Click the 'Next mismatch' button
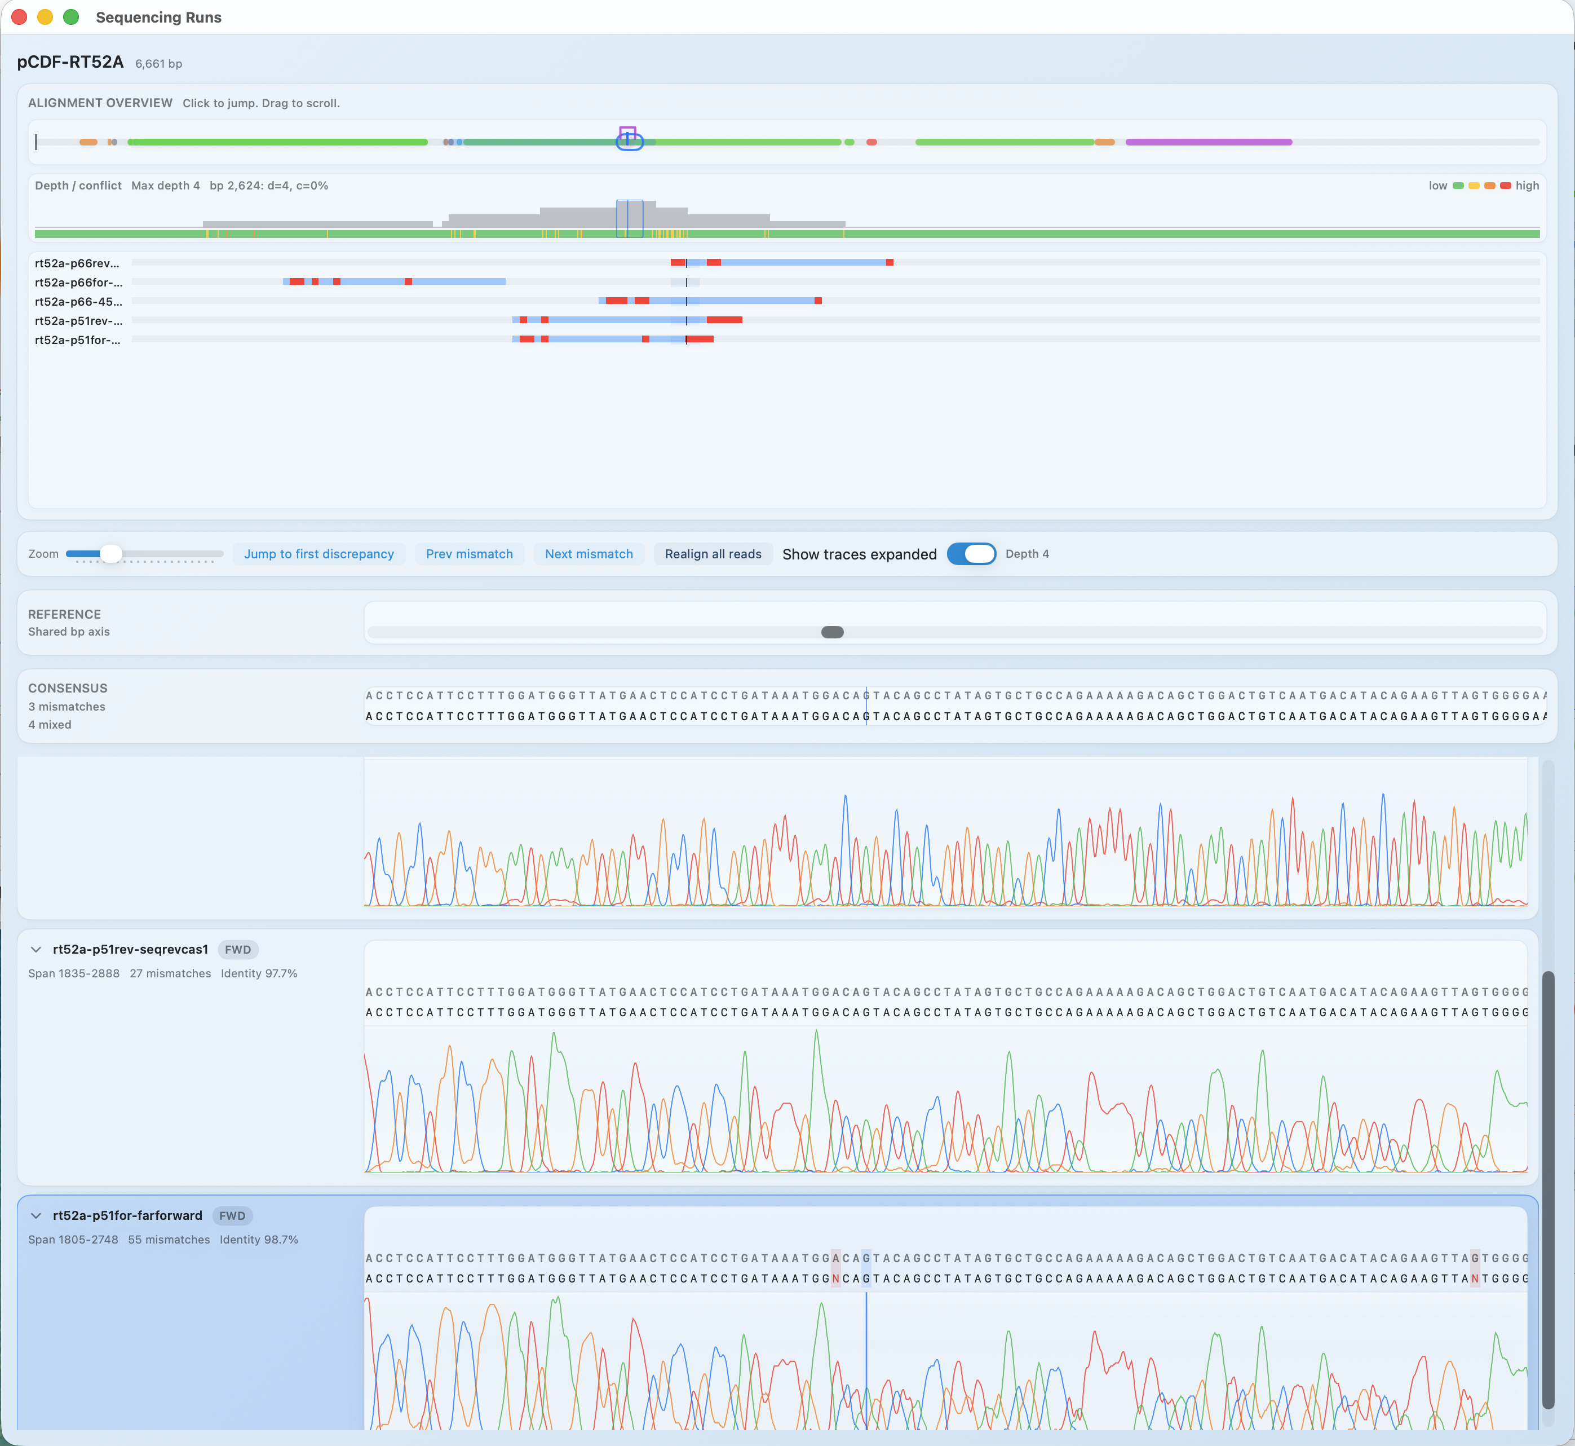This screenshot has height=1446, width=1575. (x=589, y=553)
